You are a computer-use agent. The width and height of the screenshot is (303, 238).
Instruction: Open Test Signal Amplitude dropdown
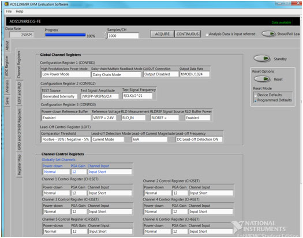click(x=100, y=96)
